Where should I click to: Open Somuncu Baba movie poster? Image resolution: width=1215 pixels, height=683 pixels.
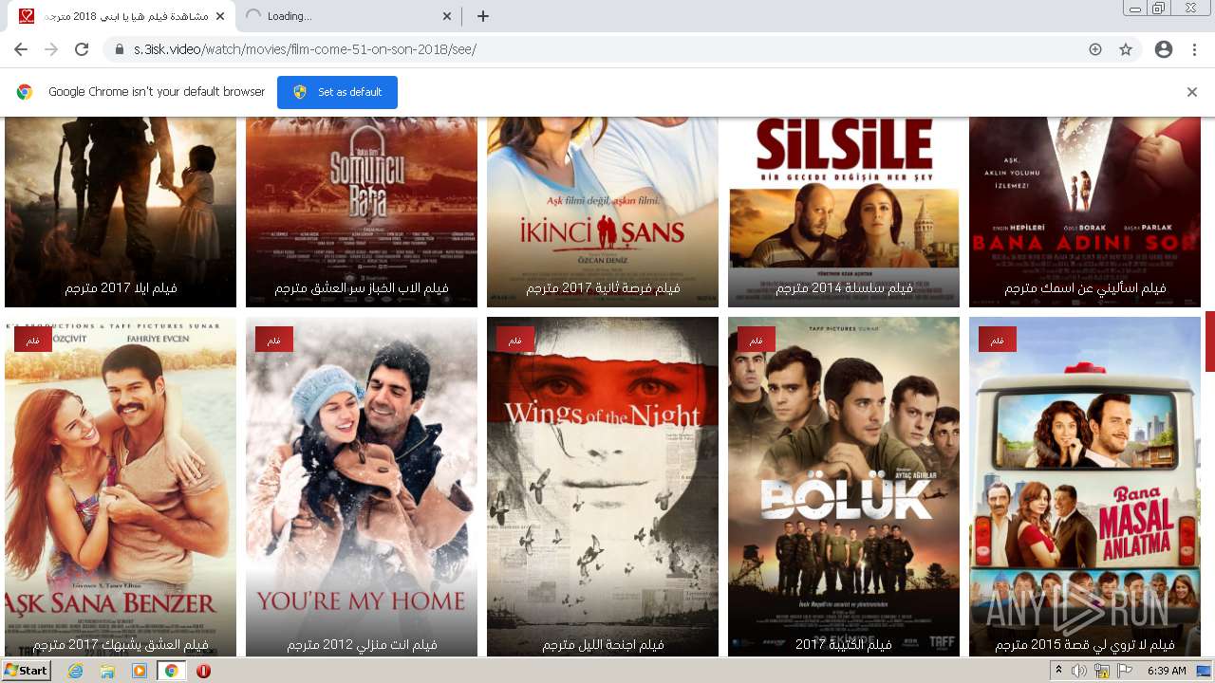(x=362, y=212)
